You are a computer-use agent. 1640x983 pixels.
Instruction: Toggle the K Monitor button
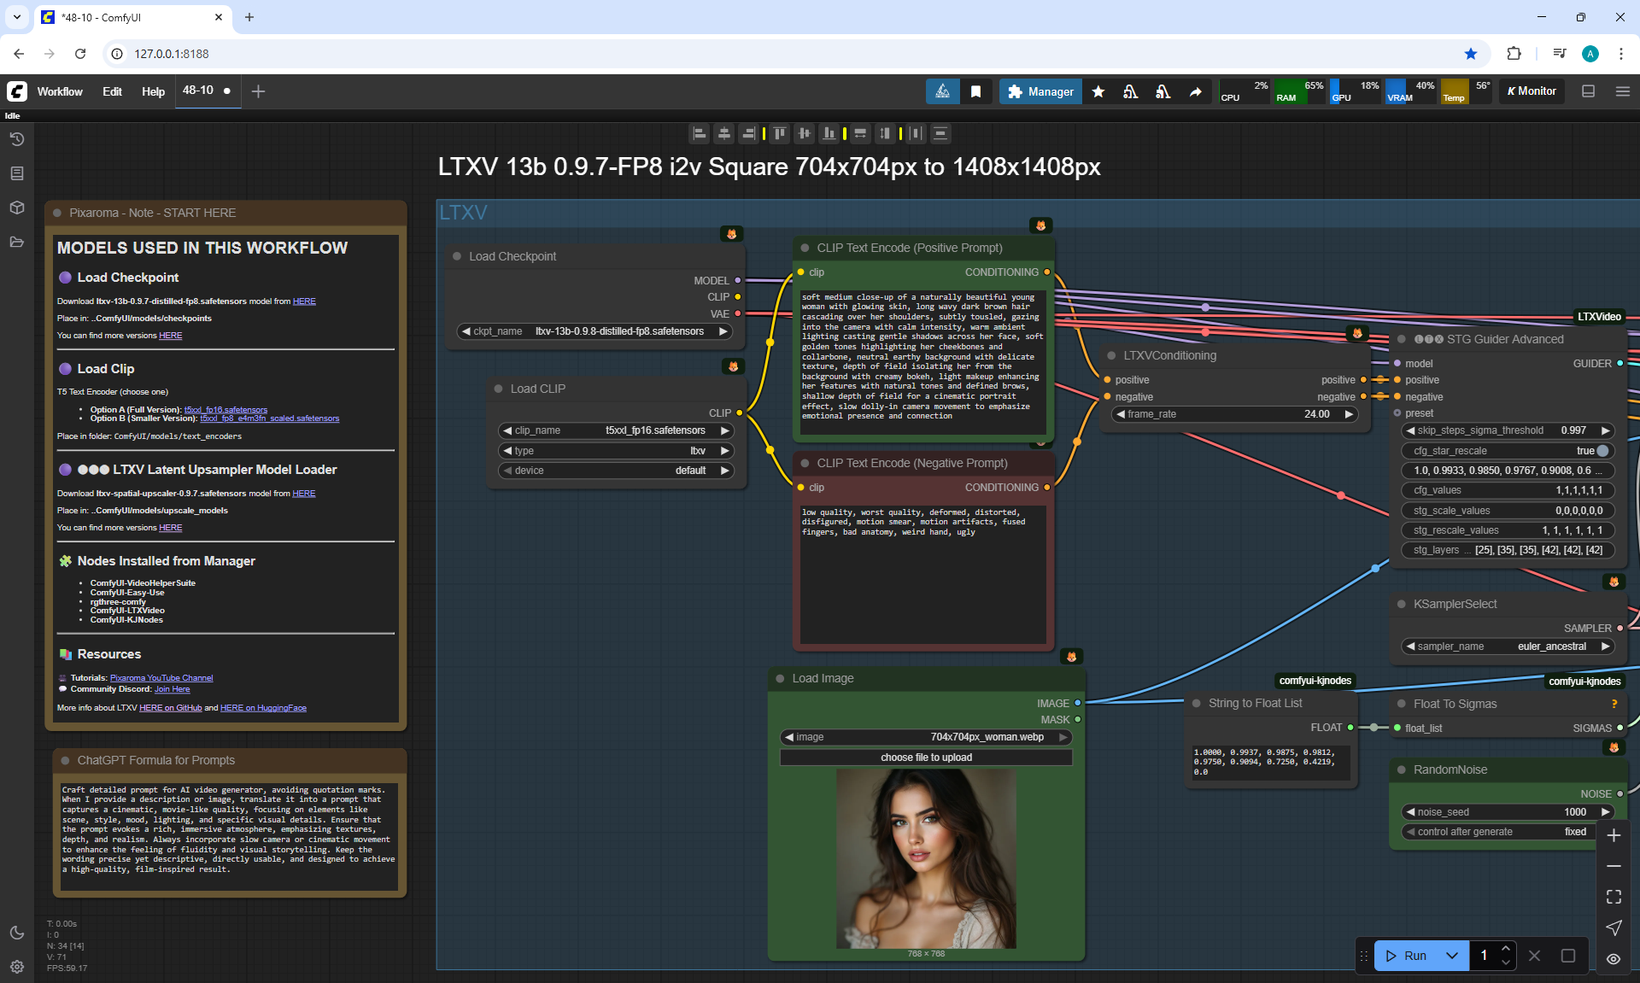coord(1532,91)
